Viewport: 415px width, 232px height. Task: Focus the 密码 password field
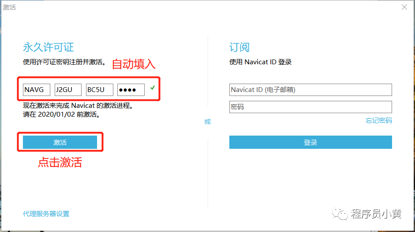[310, 107]
